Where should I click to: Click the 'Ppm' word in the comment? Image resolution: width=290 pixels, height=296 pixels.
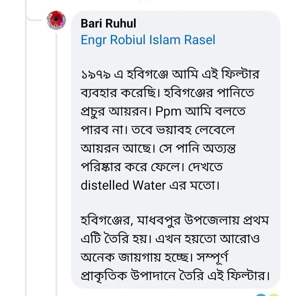coord(168,111)
